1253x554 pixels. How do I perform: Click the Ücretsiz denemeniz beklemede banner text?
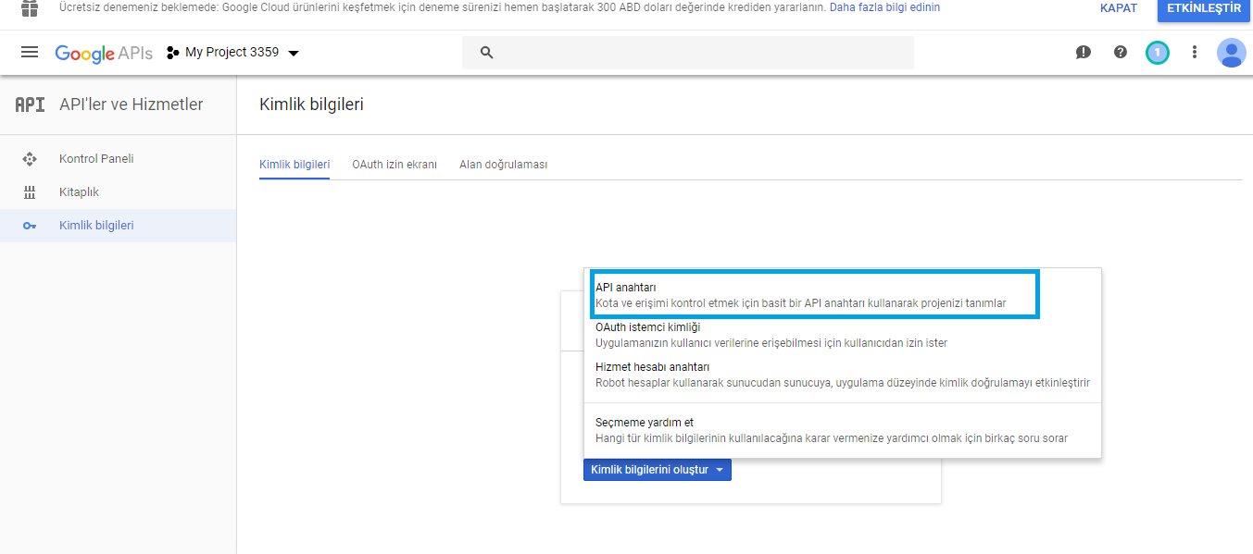tap(443, 7)
